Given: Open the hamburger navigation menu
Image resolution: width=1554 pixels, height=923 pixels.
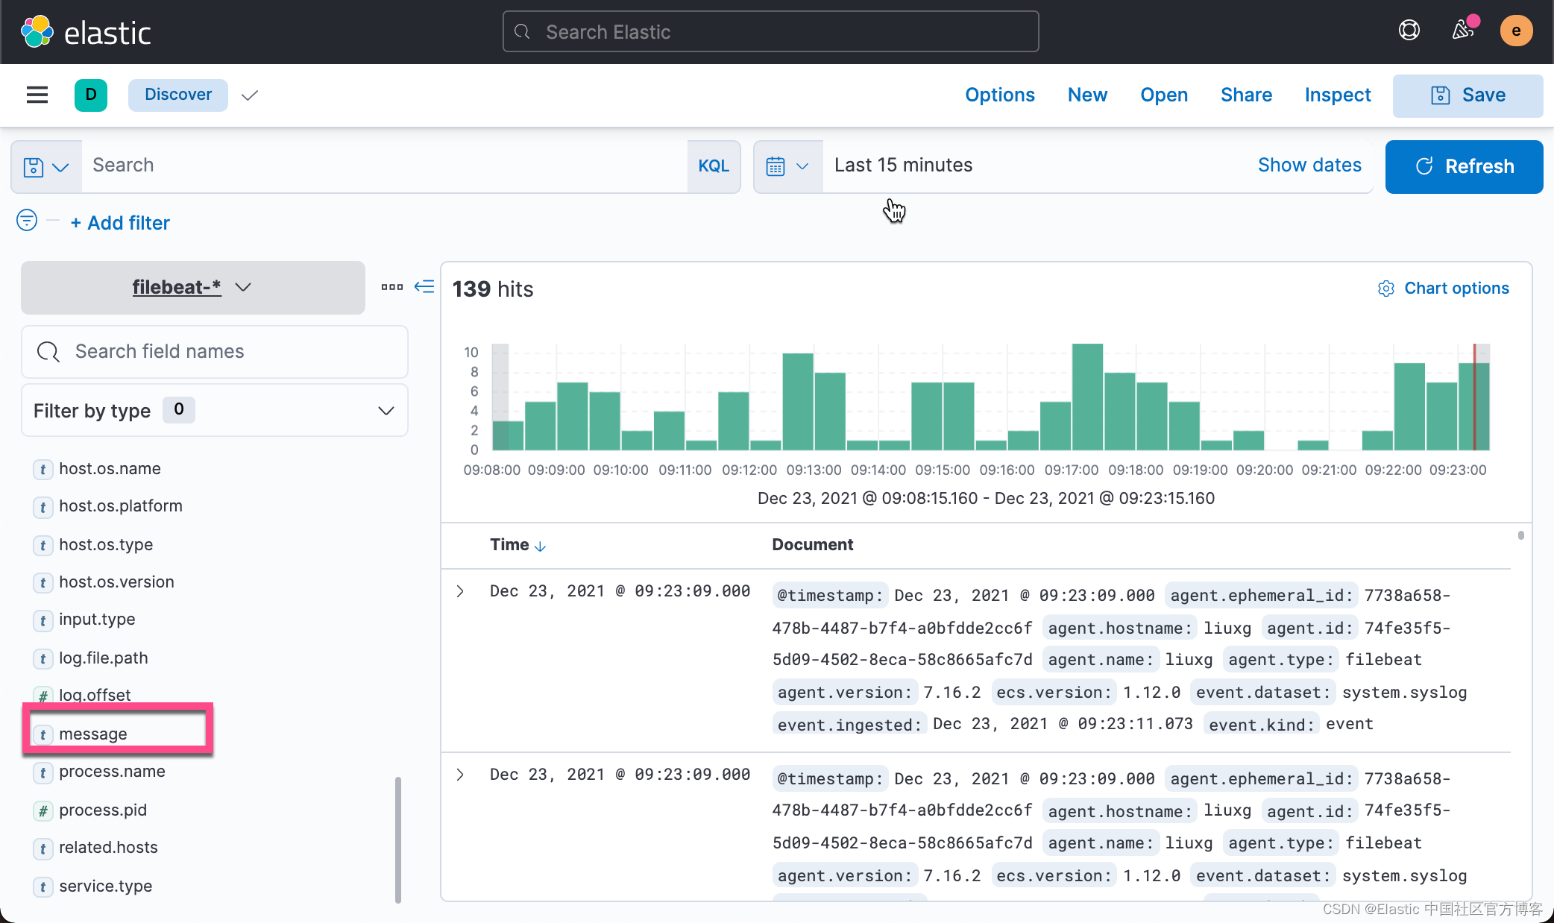Looking at the screenshot, I should (37, 95).
